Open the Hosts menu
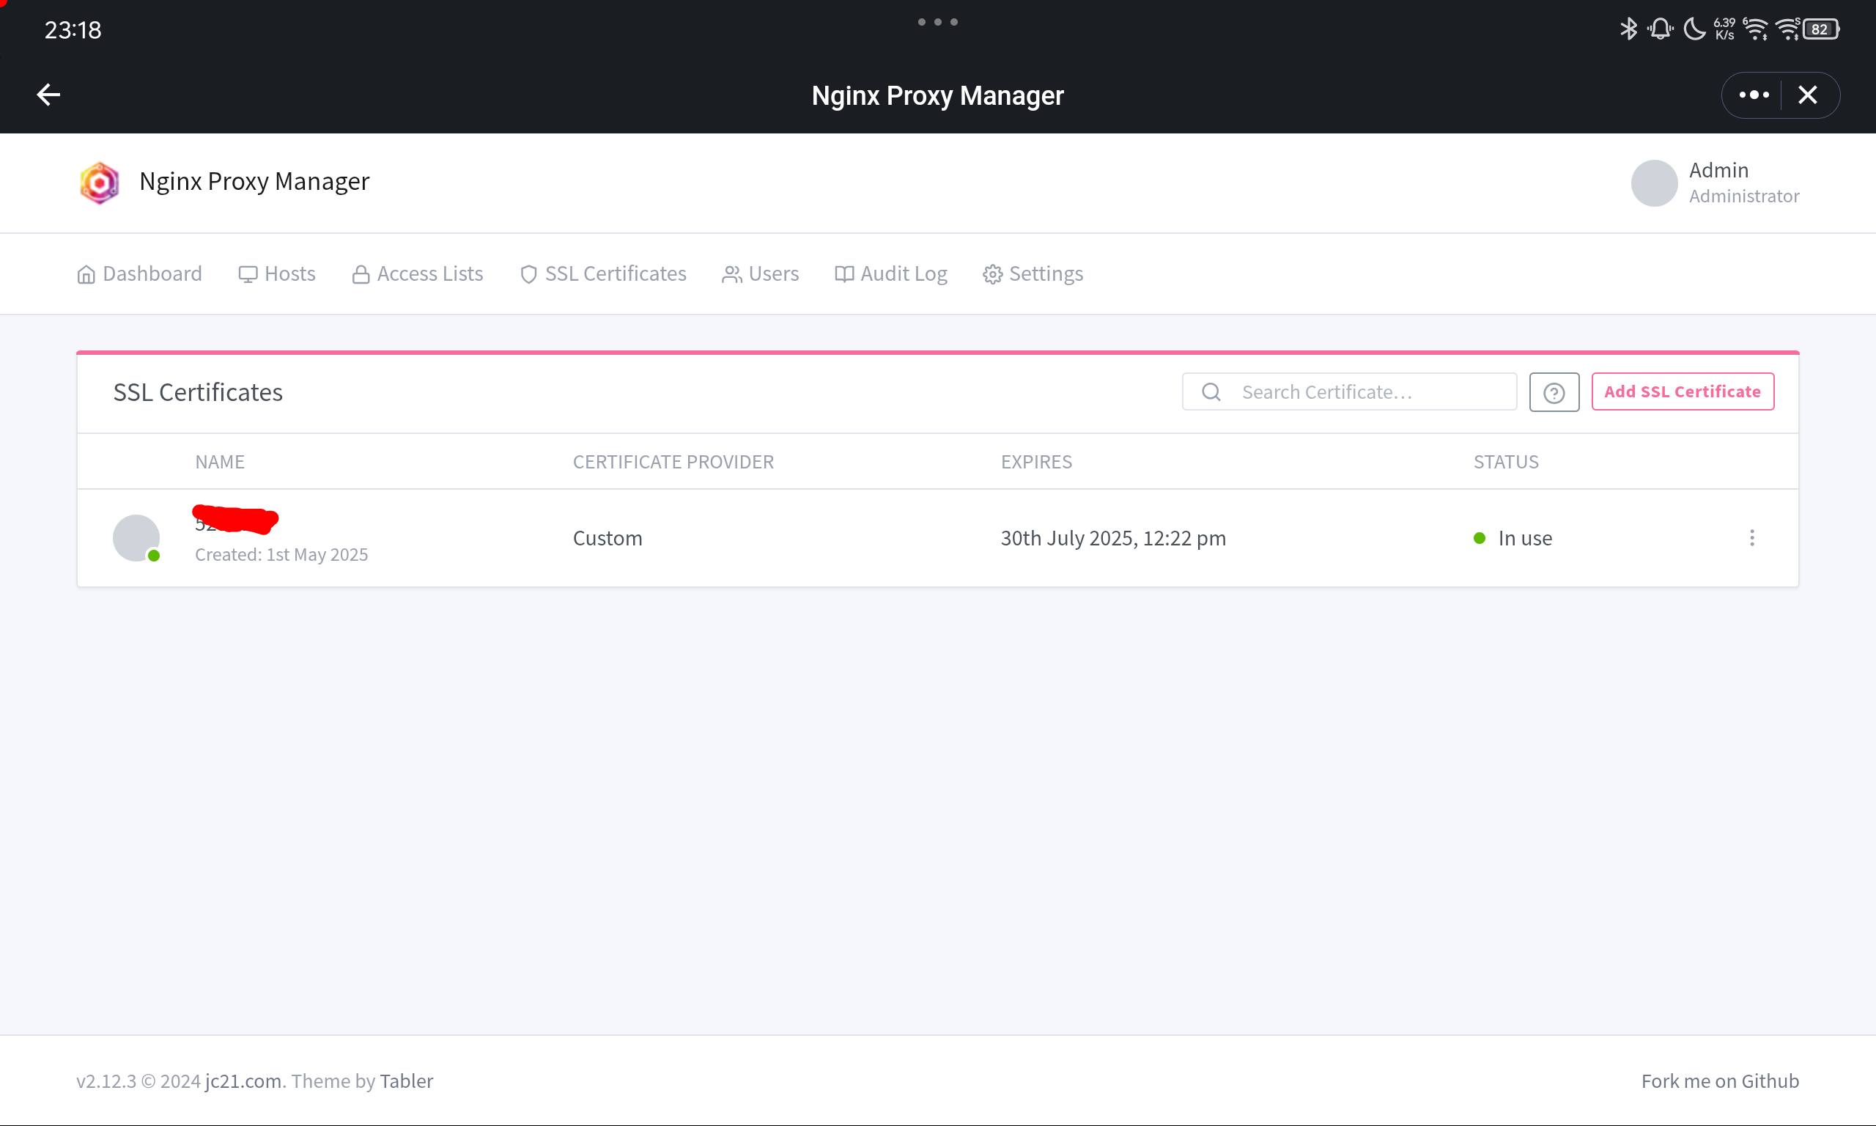 click(x=277, y=274)
